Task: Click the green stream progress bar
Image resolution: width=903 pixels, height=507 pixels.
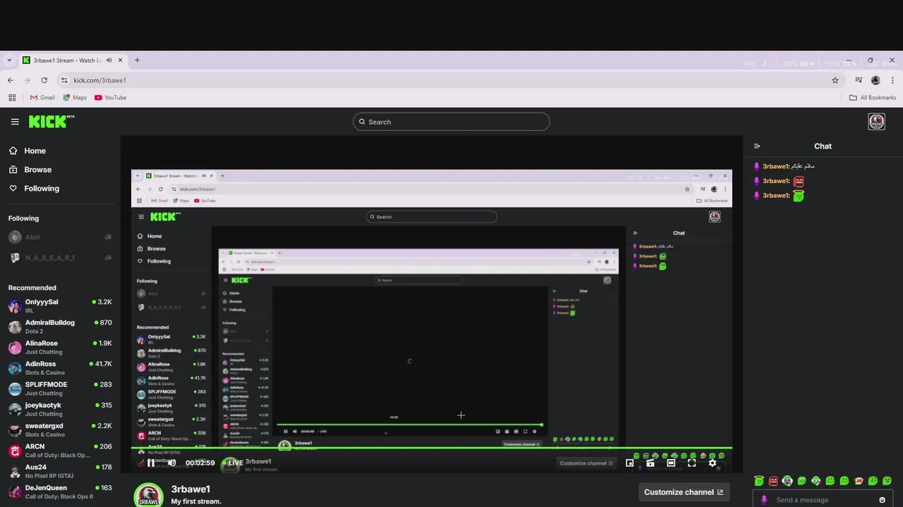Action: tap(432, 448)
